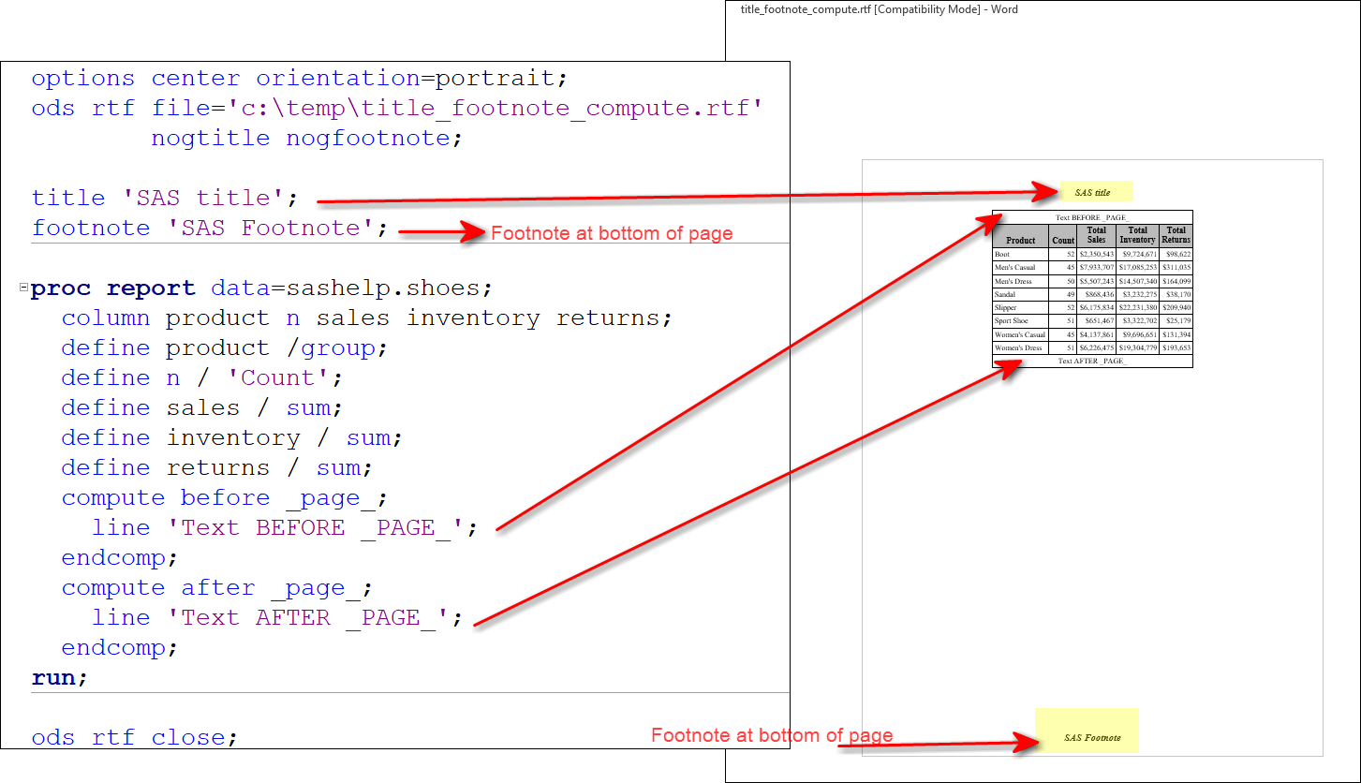Click the highlighted SAS Footnote text at page bottom

1087,738
